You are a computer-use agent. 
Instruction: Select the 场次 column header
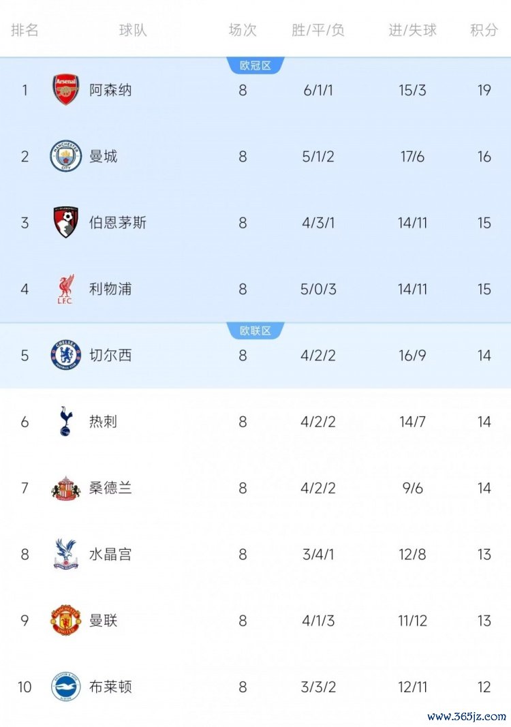pos(243,30)
